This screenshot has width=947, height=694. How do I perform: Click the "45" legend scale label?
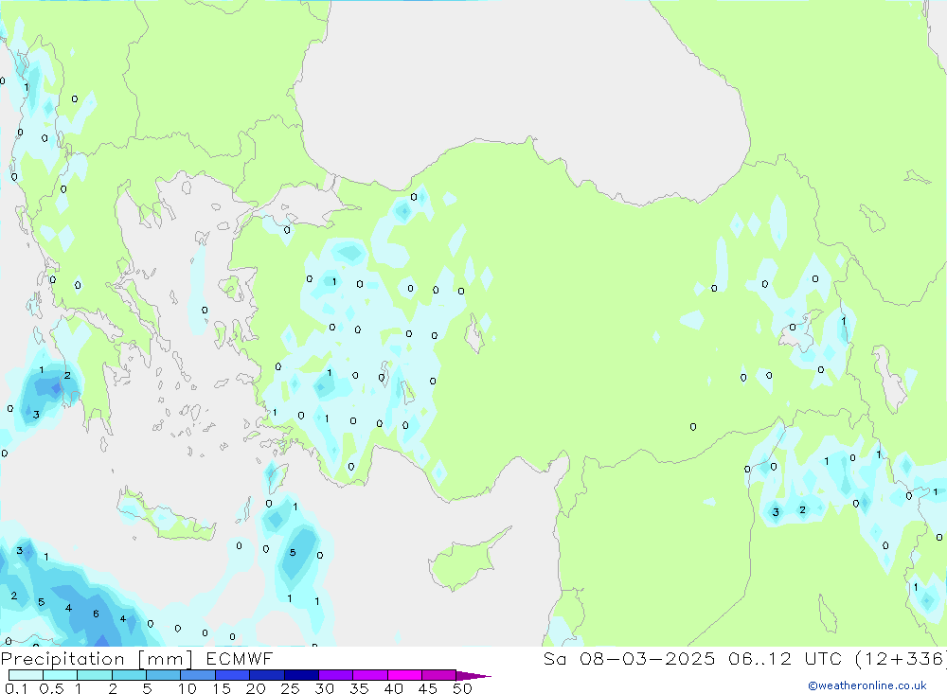[428, 688]
